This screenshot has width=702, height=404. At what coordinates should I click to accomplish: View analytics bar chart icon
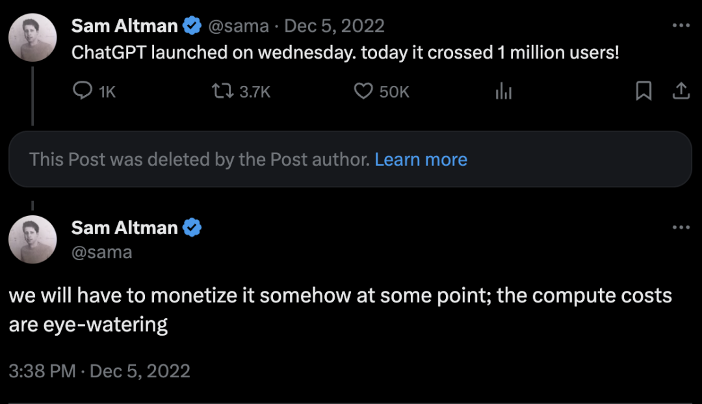[504, 92]
